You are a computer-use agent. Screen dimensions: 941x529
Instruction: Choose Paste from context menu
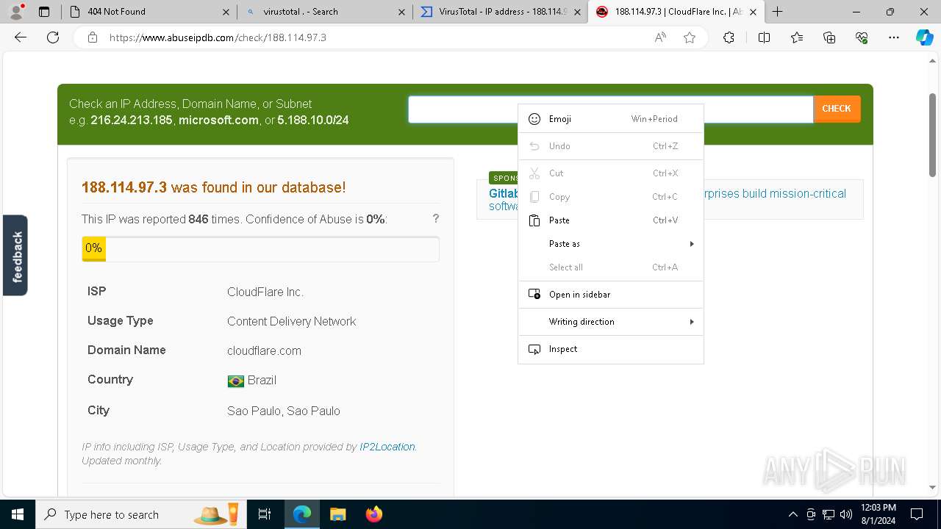click(611, 220)
